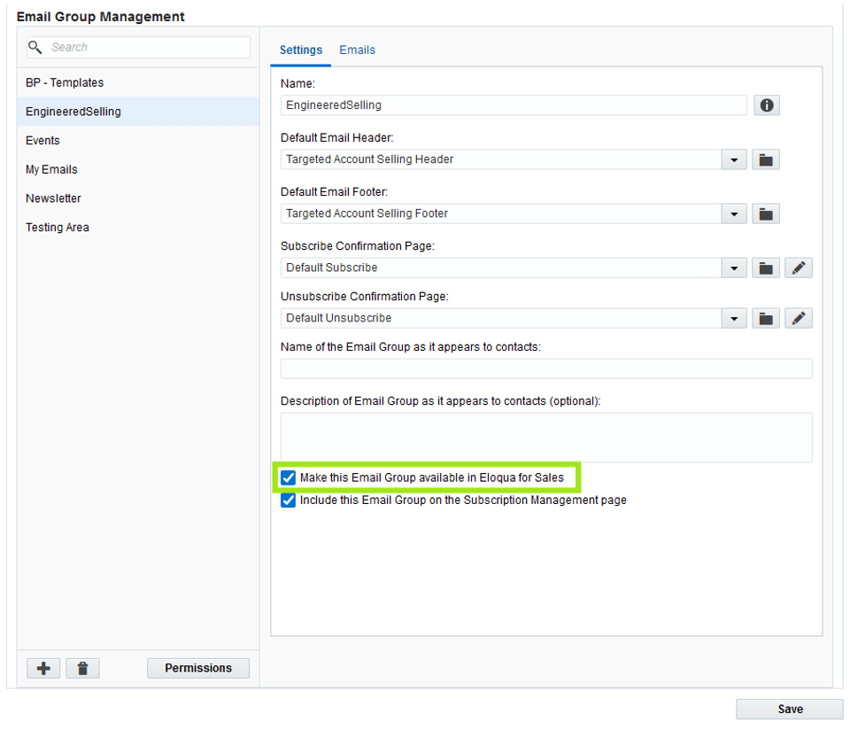Click the magnifier icon in the search box
The height and width of the screenshot is (729, 850).
click(35, 47)
